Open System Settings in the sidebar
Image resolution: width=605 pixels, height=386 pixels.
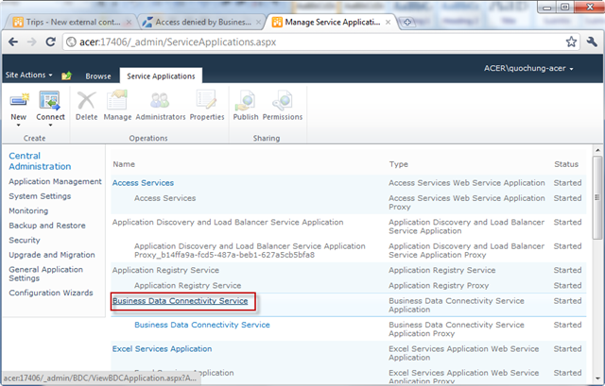click(x=40, y=196)
